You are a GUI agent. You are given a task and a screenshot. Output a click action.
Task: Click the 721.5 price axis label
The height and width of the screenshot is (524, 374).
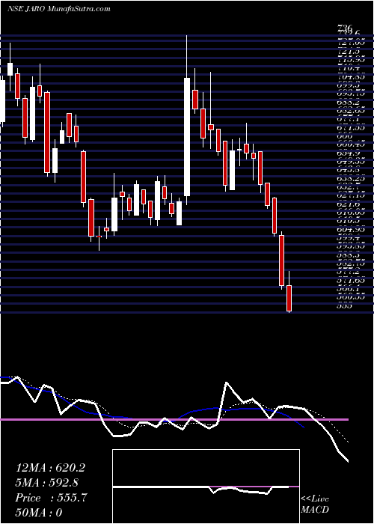coord(349,52)
